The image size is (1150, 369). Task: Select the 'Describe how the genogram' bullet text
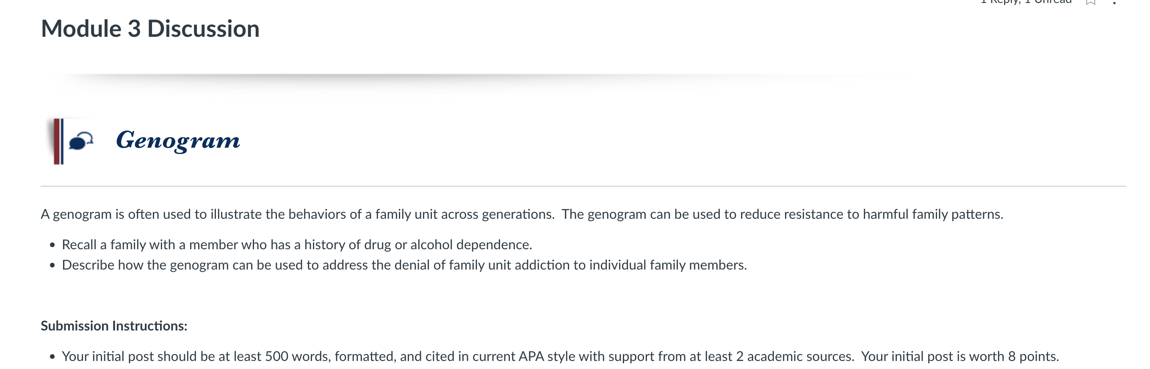point(404,265)
